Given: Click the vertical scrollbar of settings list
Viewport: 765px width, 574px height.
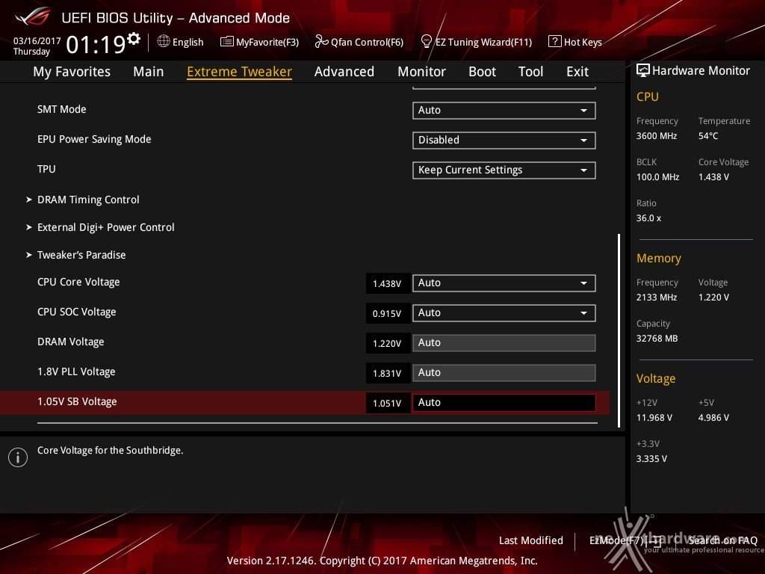Looking at the screenshot, I should pos(619,329).
